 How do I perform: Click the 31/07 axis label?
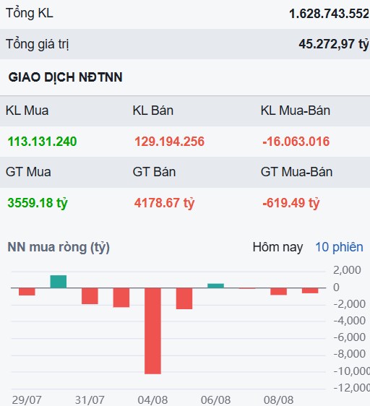click(90, 400)
